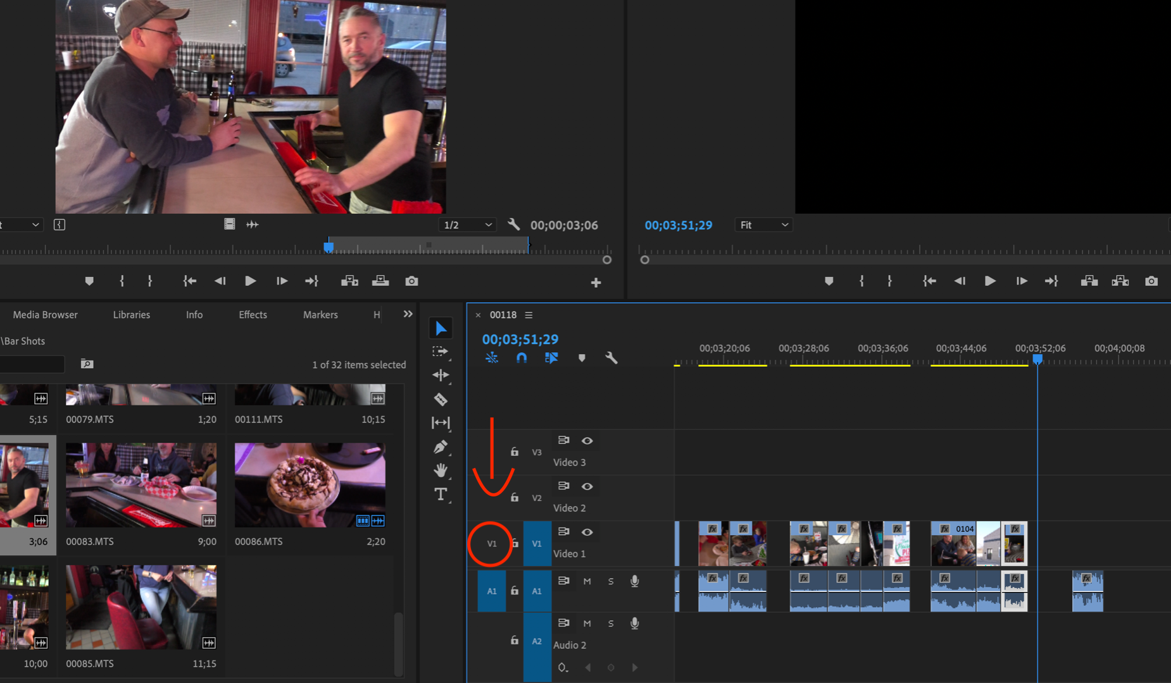Select the 00086.MTS dessert clip thumbnail
The height and width of the screenshot is (683, 1171).
tap(310, 485)
